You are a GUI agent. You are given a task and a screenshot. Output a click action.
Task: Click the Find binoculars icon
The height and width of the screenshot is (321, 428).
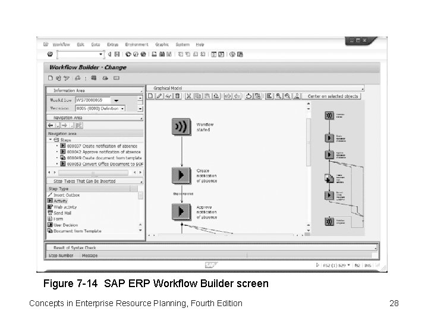[162, 54]
